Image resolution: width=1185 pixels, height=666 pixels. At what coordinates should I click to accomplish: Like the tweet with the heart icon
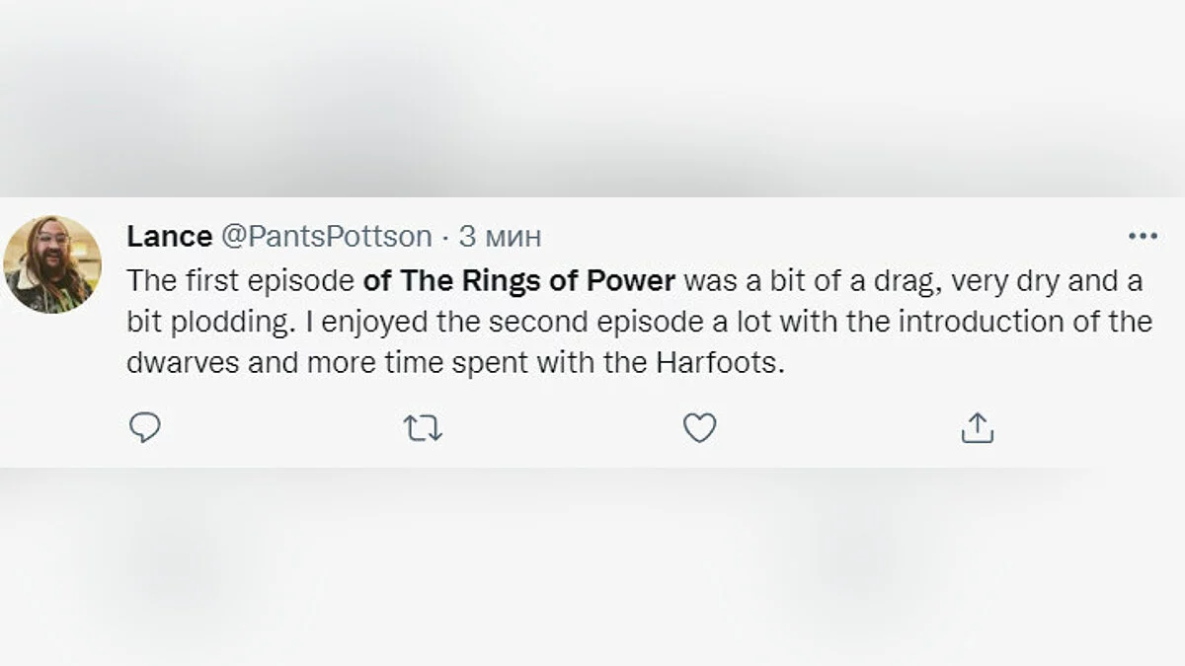[x=699, y=427]
